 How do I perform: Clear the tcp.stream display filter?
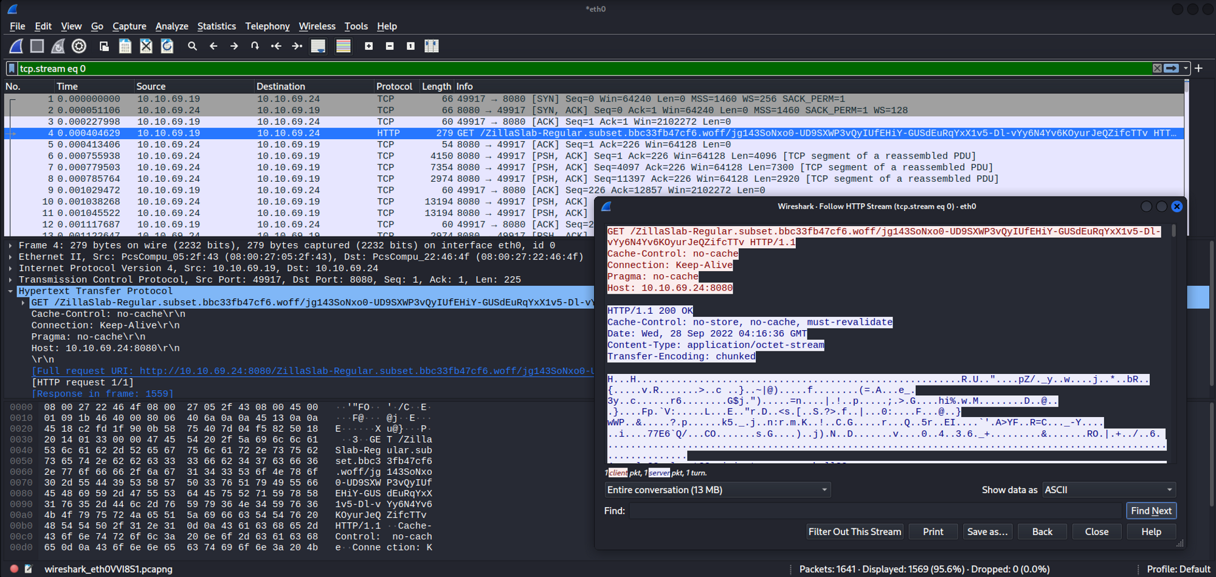pos(1157,69)
